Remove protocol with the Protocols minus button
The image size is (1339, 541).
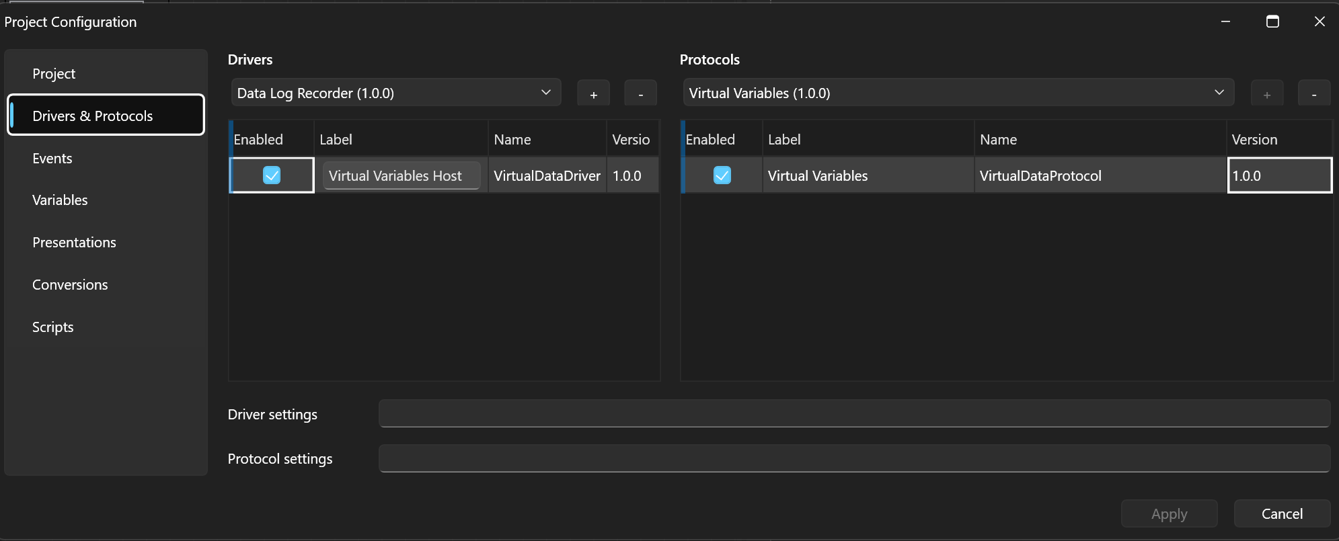pos(1314,93)
